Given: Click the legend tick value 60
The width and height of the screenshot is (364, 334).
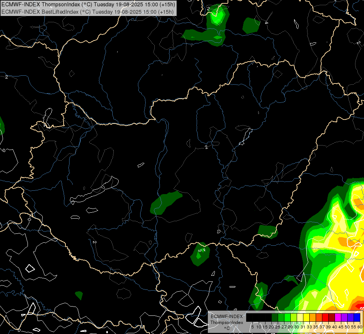Looking at the screenshot, I should (360, 327).
